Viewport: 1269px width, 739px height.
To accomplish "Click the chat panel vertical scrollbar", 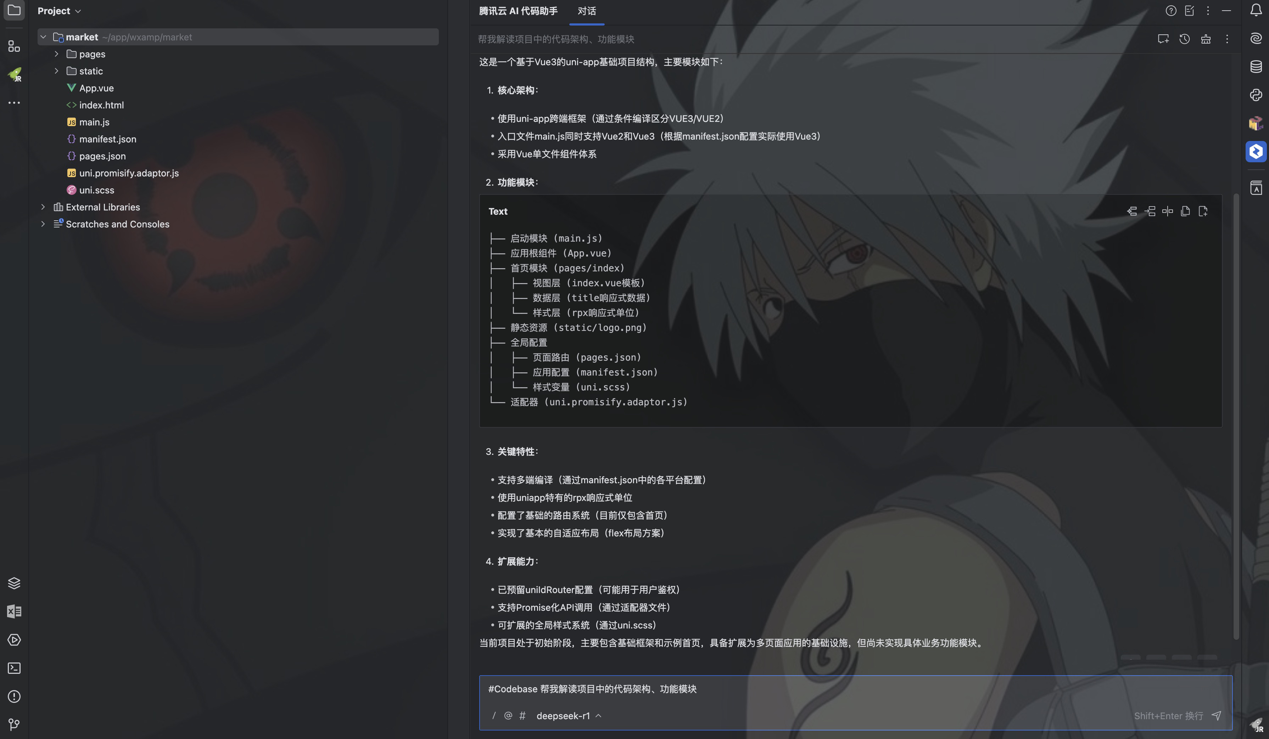I will pyautogui.click(x=1236, y=416).
